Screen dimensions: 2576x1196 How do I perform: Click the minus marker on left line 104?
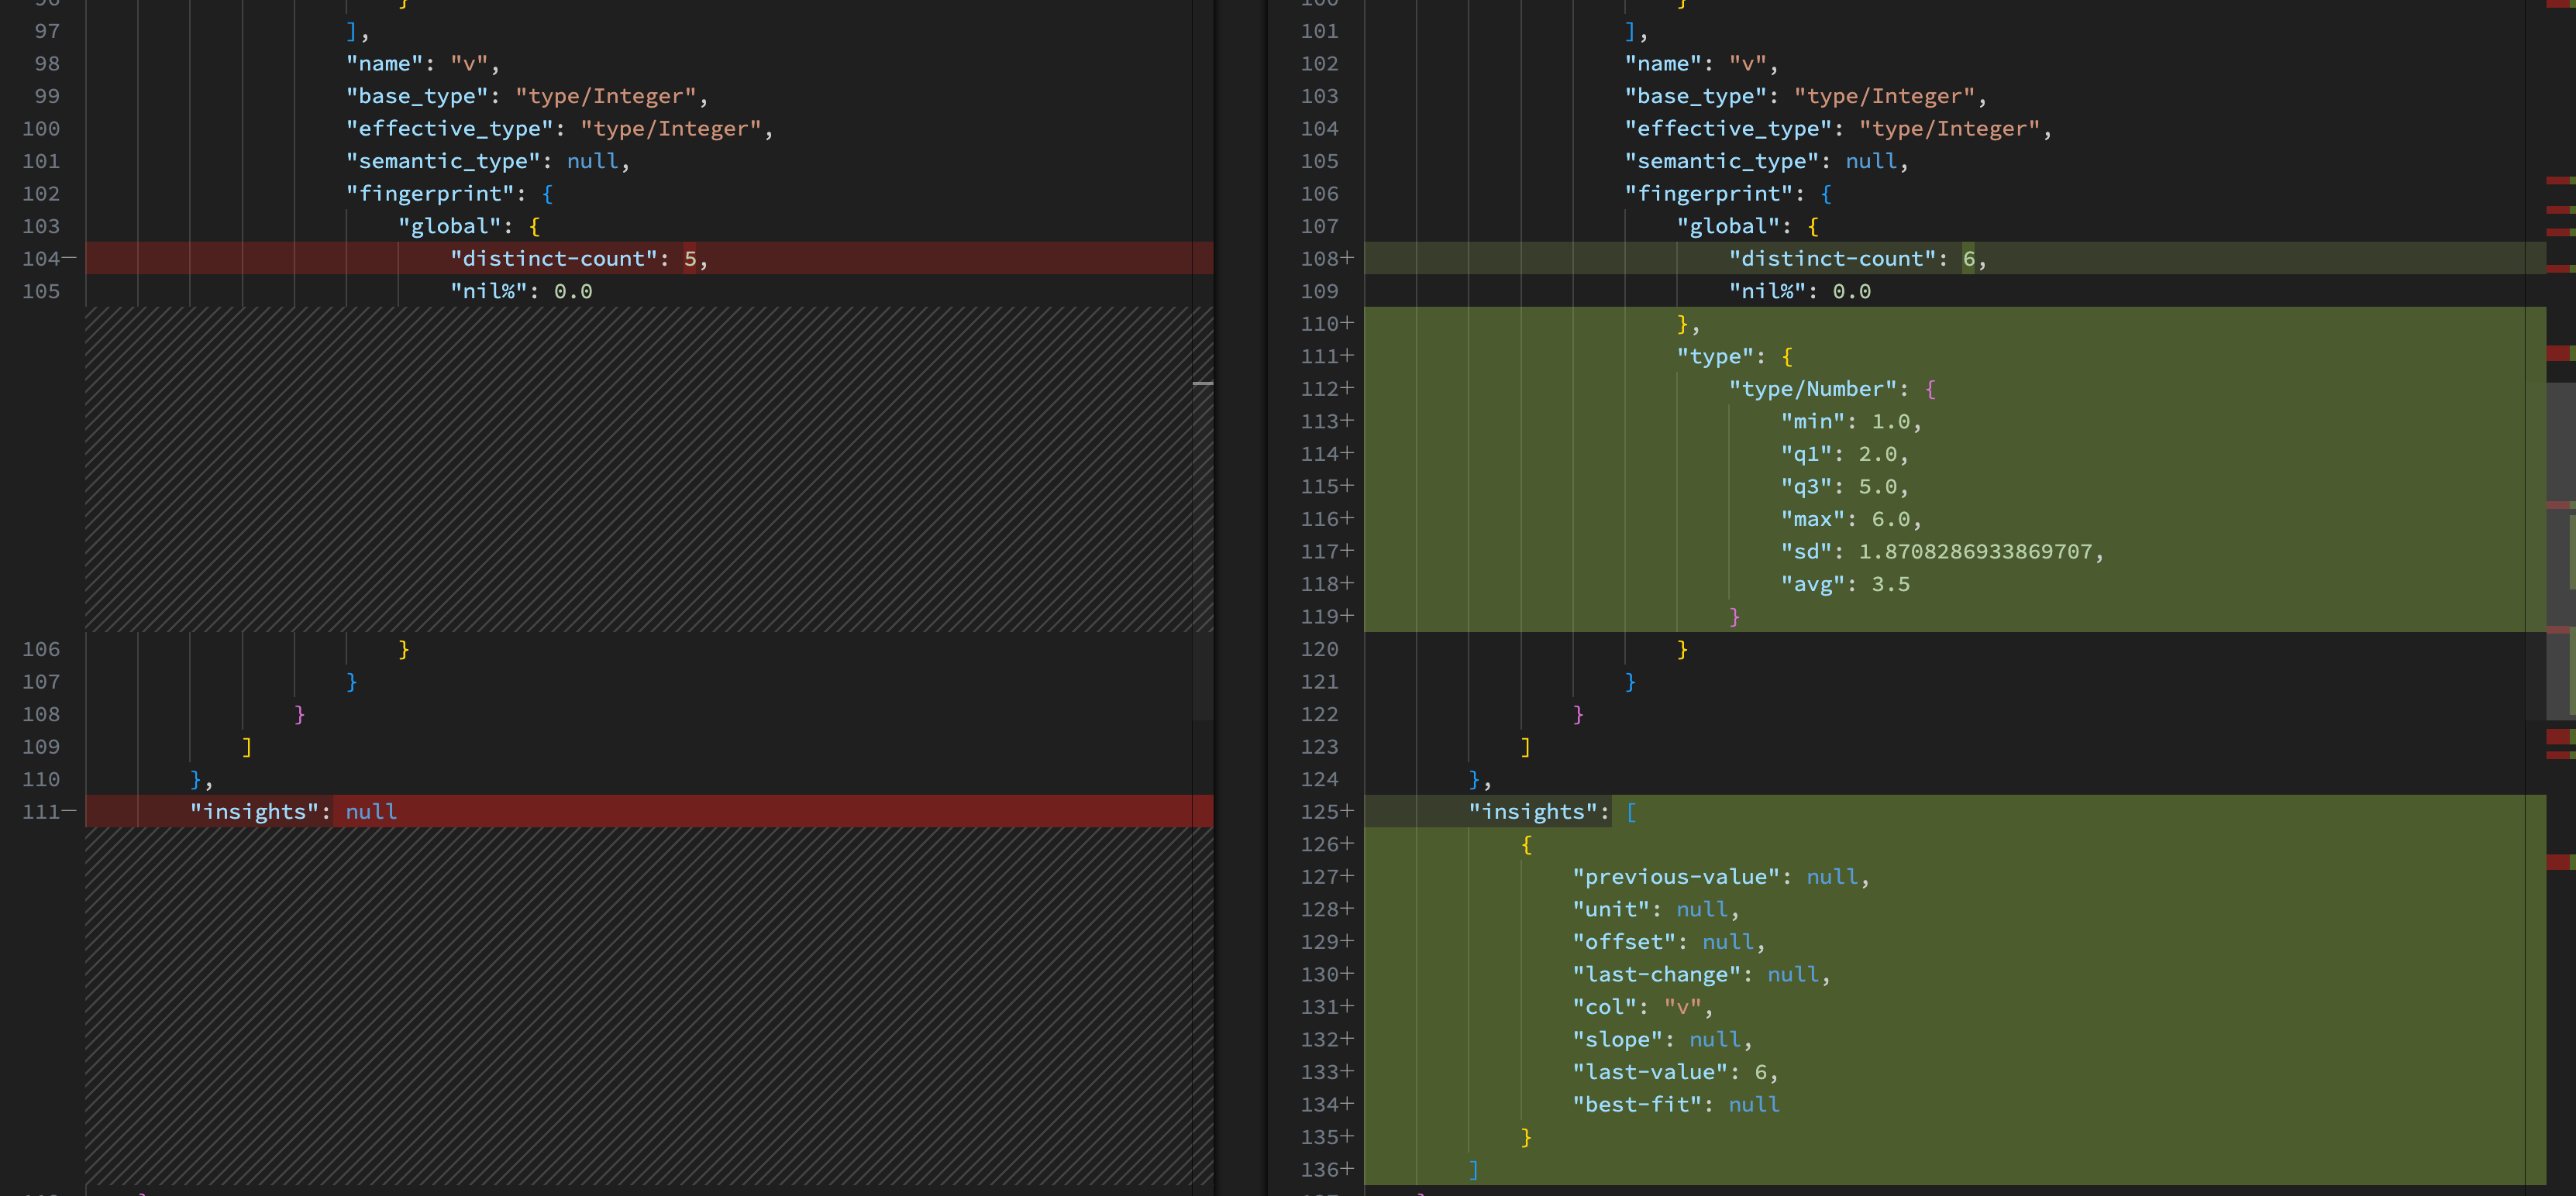click(69, 259)
